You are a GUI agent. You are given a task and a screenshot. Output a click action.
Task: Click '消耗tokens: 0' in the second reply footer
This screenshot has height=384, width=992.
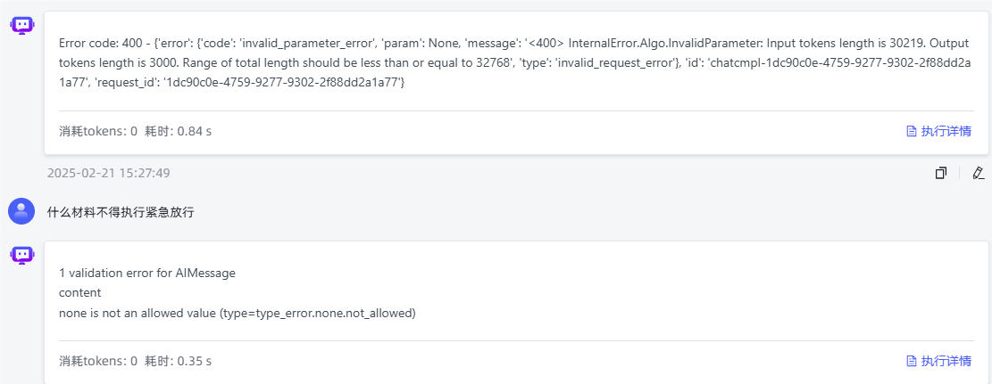(x=98, y=361)
